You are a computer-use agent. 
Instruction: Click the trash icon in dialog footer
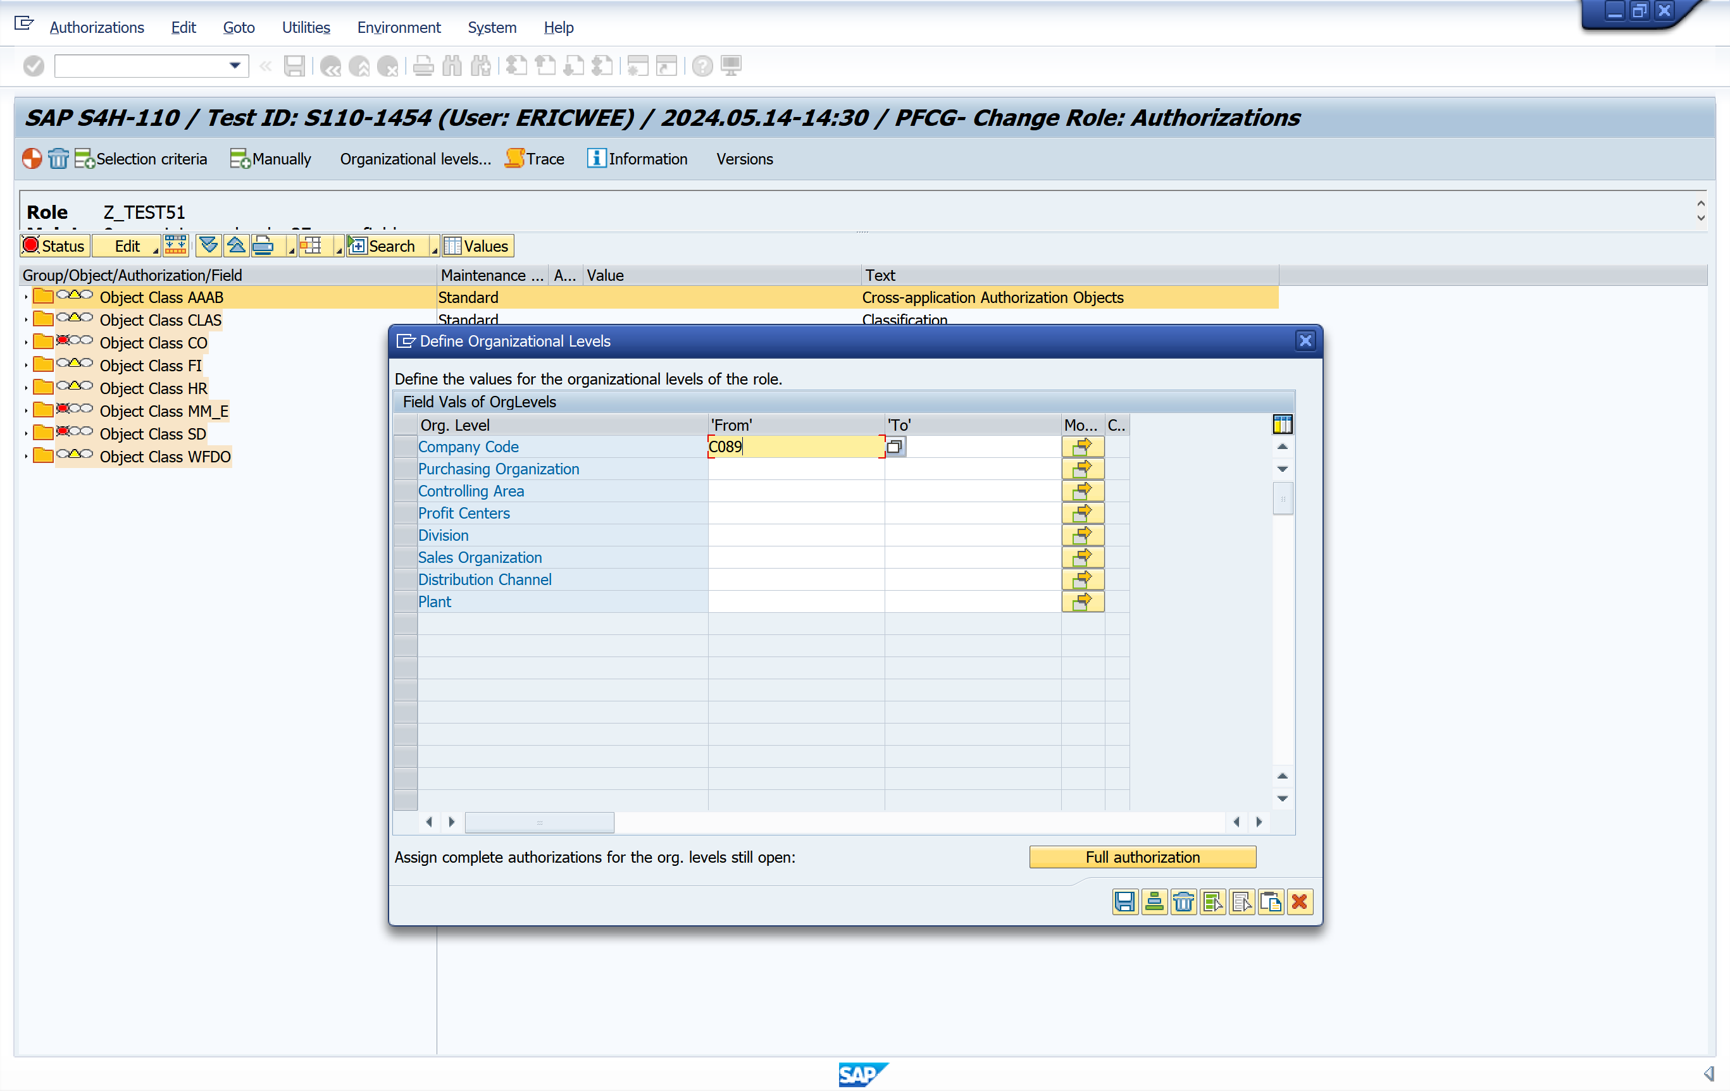[x=1183, y=901]
